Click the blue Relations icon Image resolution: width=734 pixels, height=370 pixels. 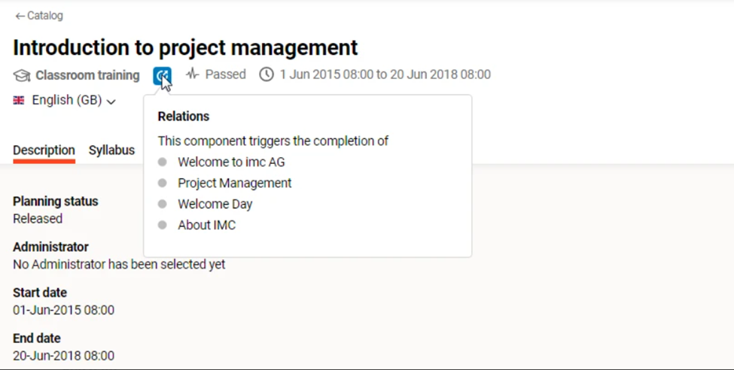pyautogui.click(x=162, y=75)
